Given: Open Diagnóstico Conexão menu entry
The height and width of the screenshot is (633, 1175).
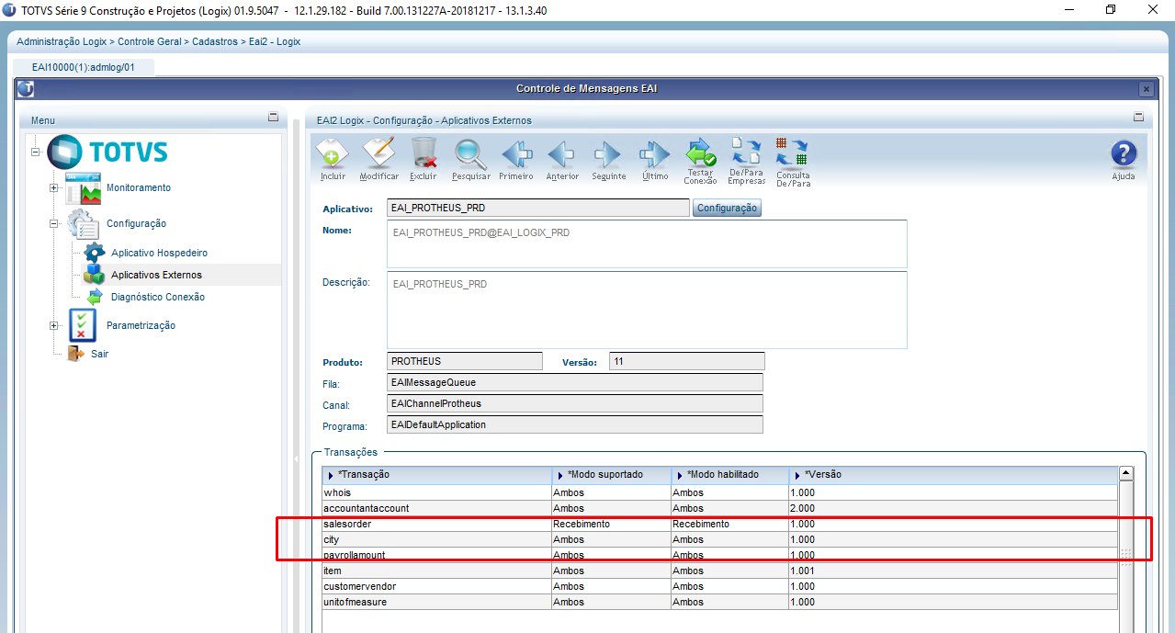Looking at the screenshot, I should click(158, 297).
